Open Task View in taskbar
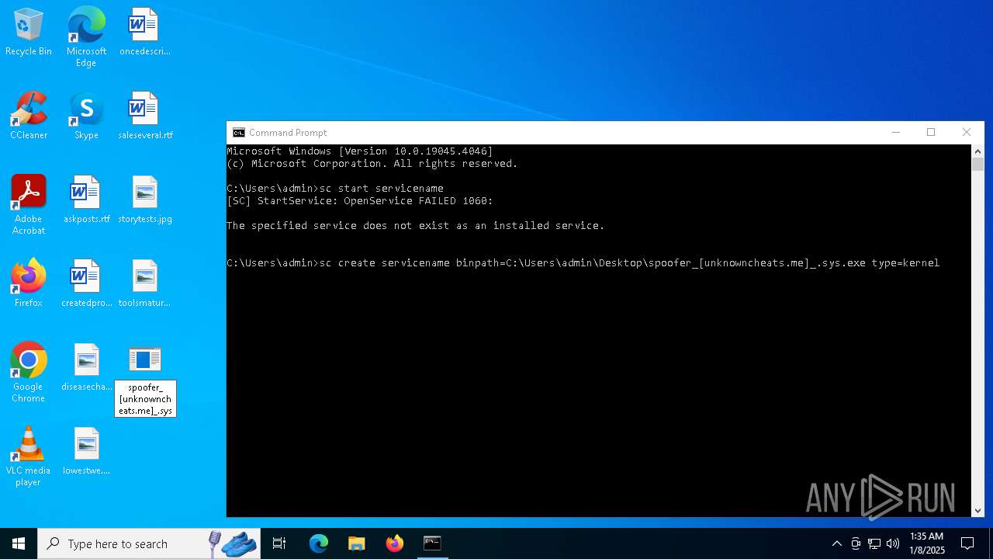Image resolution: width=993 pixels, height=559 pixels. pyautogui.click(x=279, y=543)
